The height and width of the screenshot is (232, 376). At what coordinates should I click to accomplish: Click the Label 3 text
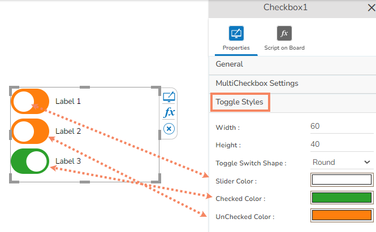(68, 161)
